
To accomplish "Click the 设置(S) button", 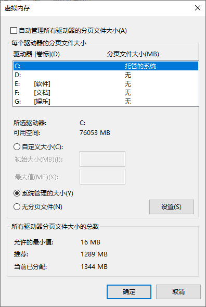I will [172, 207].
